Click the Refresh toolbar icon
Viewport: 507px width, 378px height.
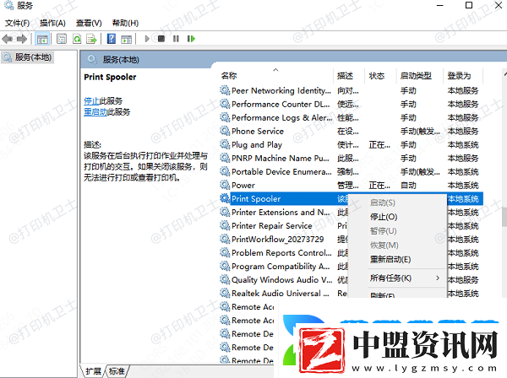point(77,39)
